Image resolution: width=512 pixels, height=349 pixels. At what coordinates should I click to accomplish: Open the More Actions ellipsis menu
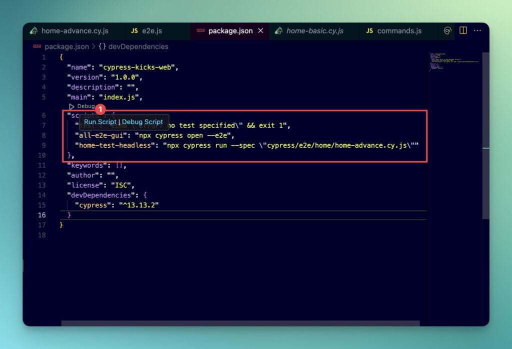pos(477,31)
